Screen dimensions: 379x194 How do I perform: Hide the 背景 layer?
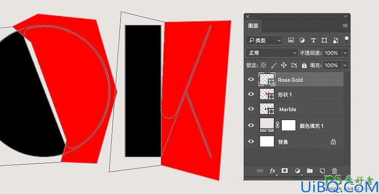click(251, 142)
